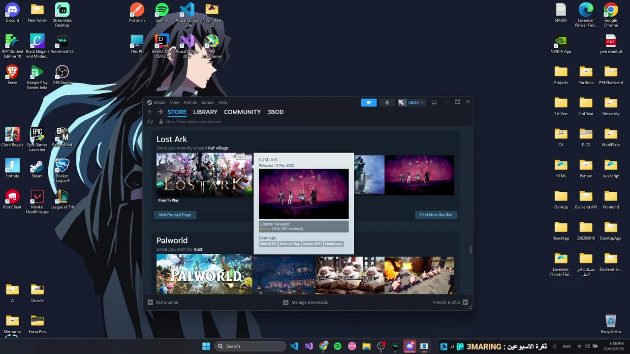630x354 pixels.
Task: Click the Manage Downloads icon
Action: pyautogui.click(x=285, y=302)
